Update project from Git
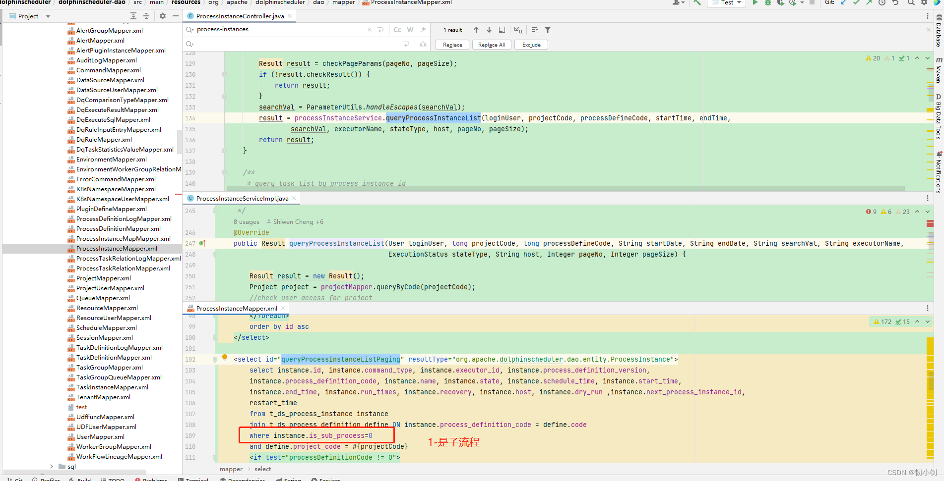 (x=843, y=2)
